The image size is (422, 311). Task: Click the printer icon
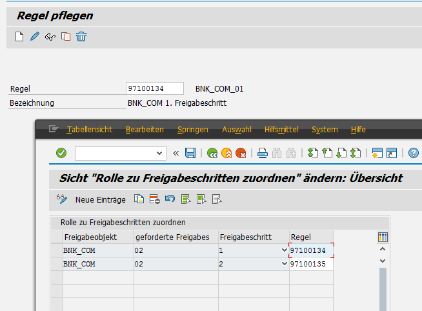pyautogui.click(x=263, y=153)
